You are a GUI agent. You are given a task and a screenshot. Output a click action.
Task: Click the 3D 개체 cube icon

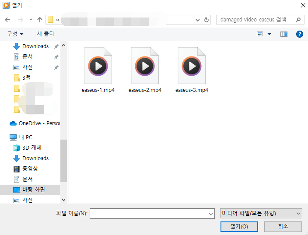click(17, 148)
